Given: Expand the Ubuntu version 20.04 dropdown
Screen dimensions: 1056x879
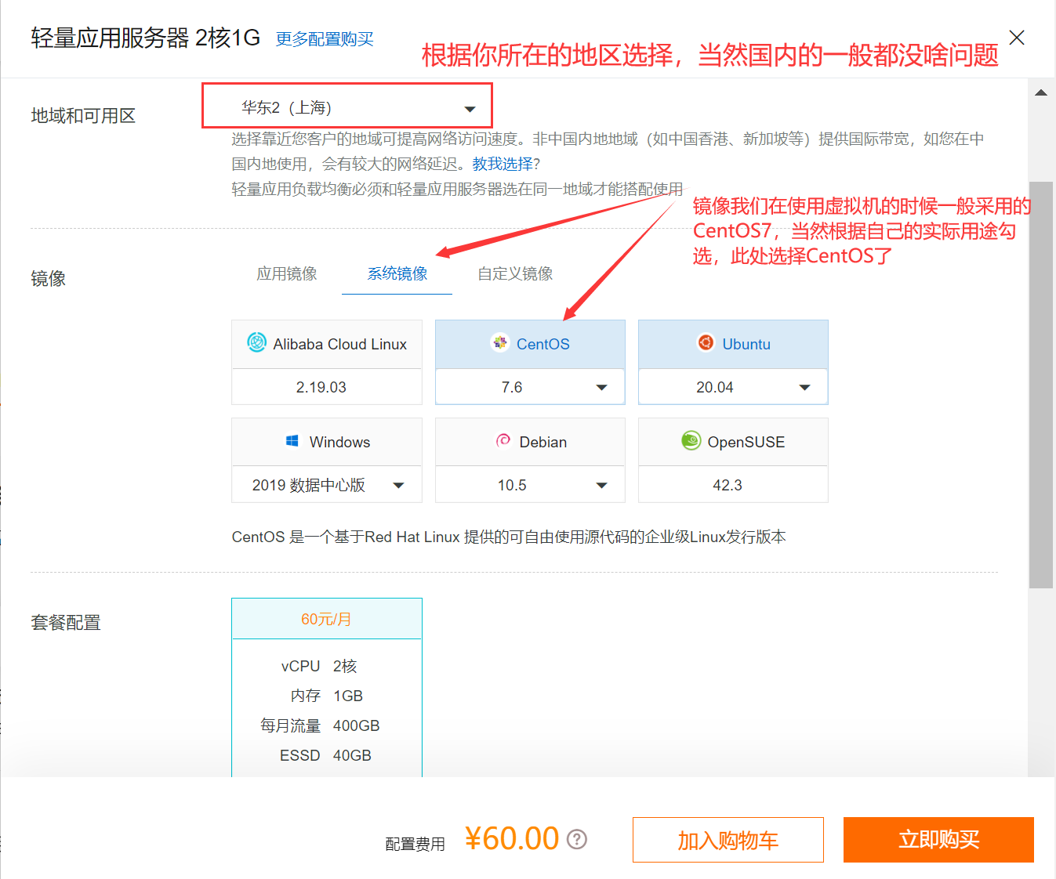Looking at the screenshot, I should 733,387.
